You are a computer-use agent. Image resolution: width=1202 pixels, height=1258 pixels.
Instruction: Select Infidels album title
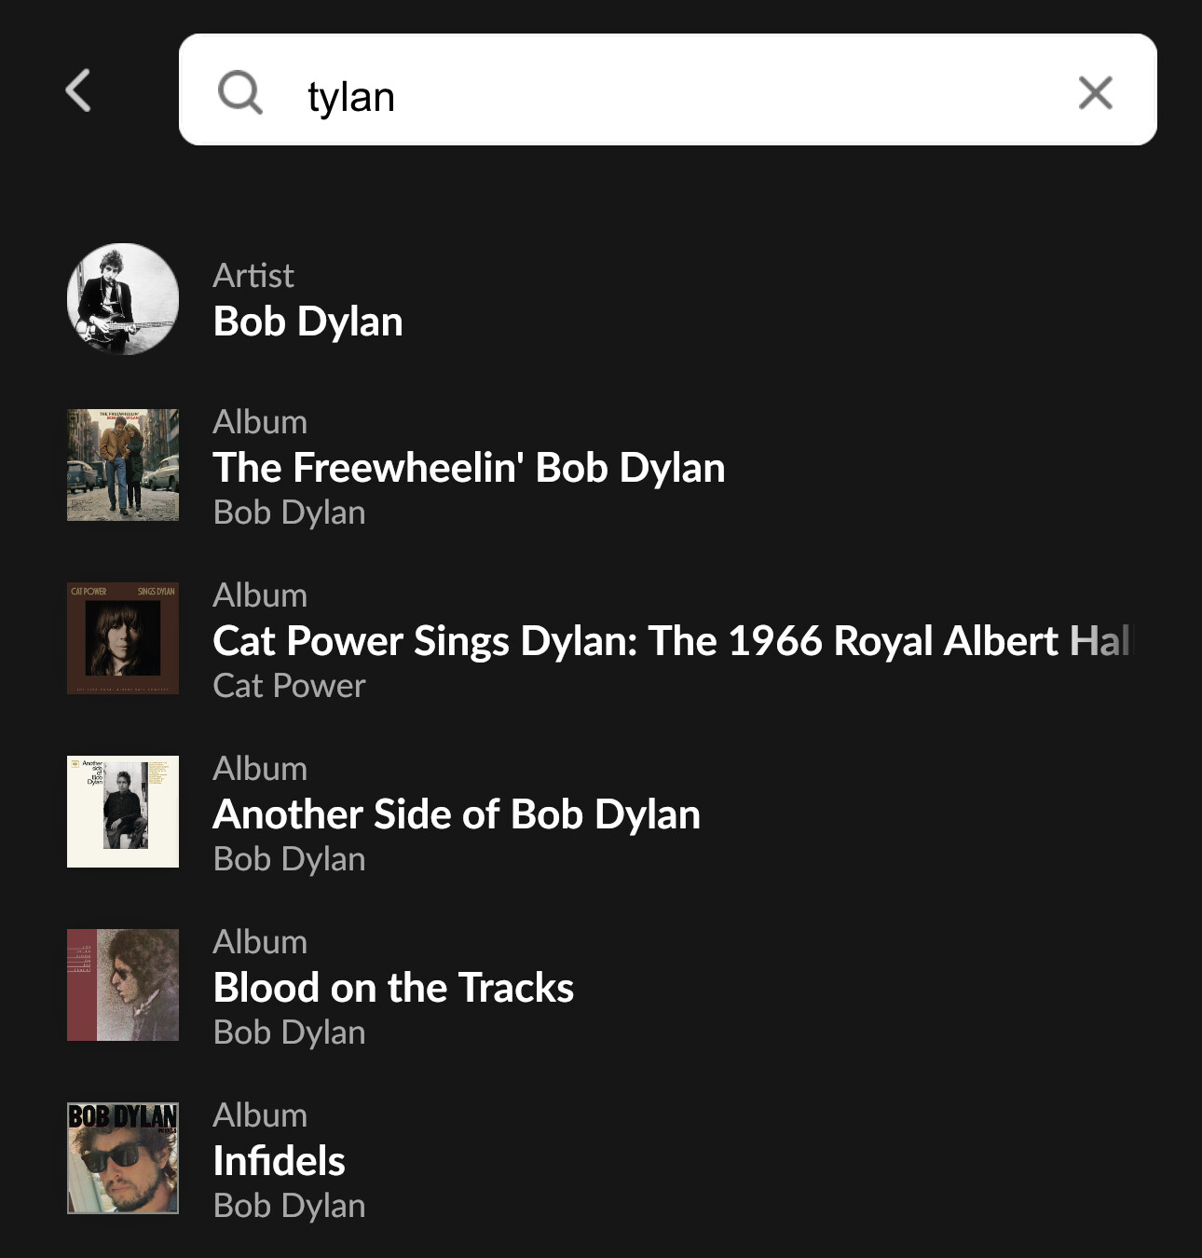click(x=279, y=1161)
